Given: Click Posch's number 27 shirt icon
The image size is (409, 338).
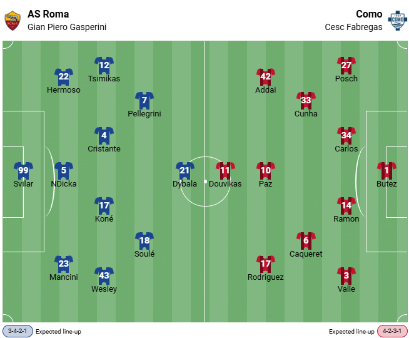Looking at the screenshot, I should (x=346, y=65).
